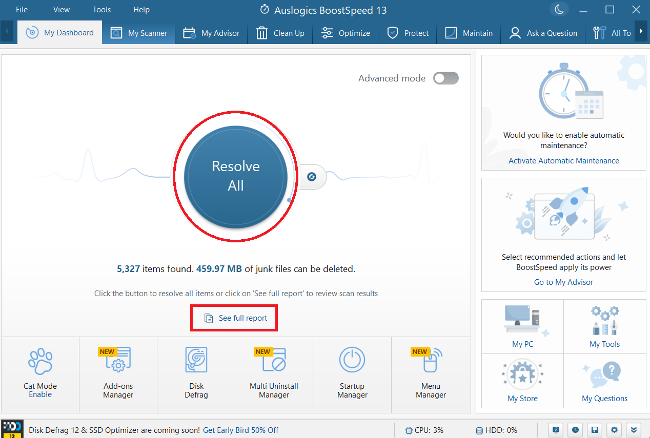Switch to Maintain tab
The image size is (650, 438).
pyautogui.click(x=469, y=33)
